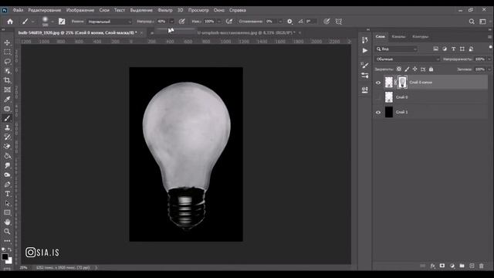This screenshot has width=494, height=278.
Task: Select the Eraser tool
Action: coord(7,147)
